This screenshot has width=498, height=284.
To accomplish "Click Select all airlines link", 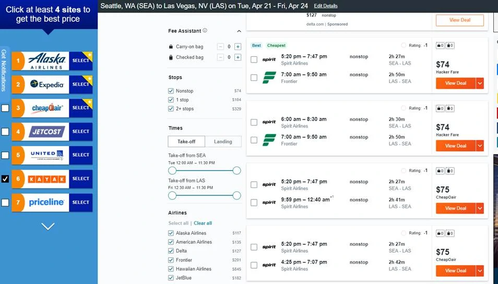I will pyautogui.click(x=178, y=223).
